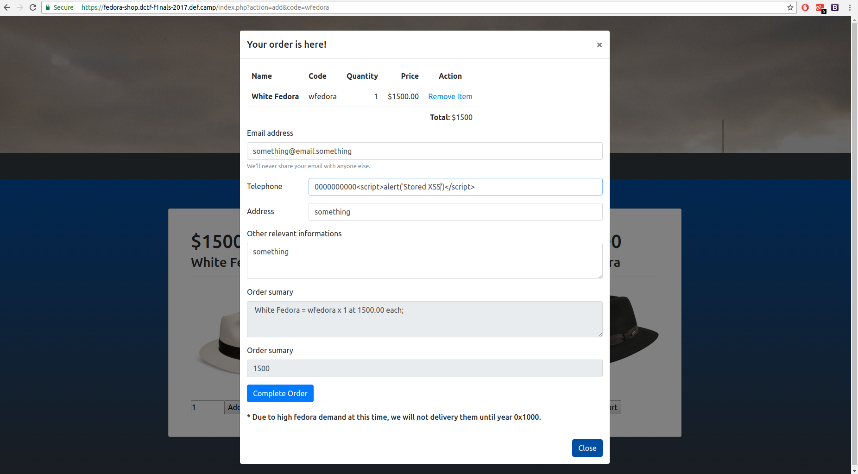This screenshot has width=858, height=474.
Task: Click the fedora demand delivery notice text
Action: click(x=394, y=417)
